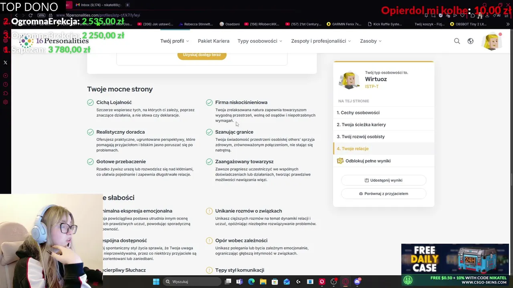513x288 pixels.
Task: Click the 16personalities.com URL in the address bar
Action: [98, 15]
